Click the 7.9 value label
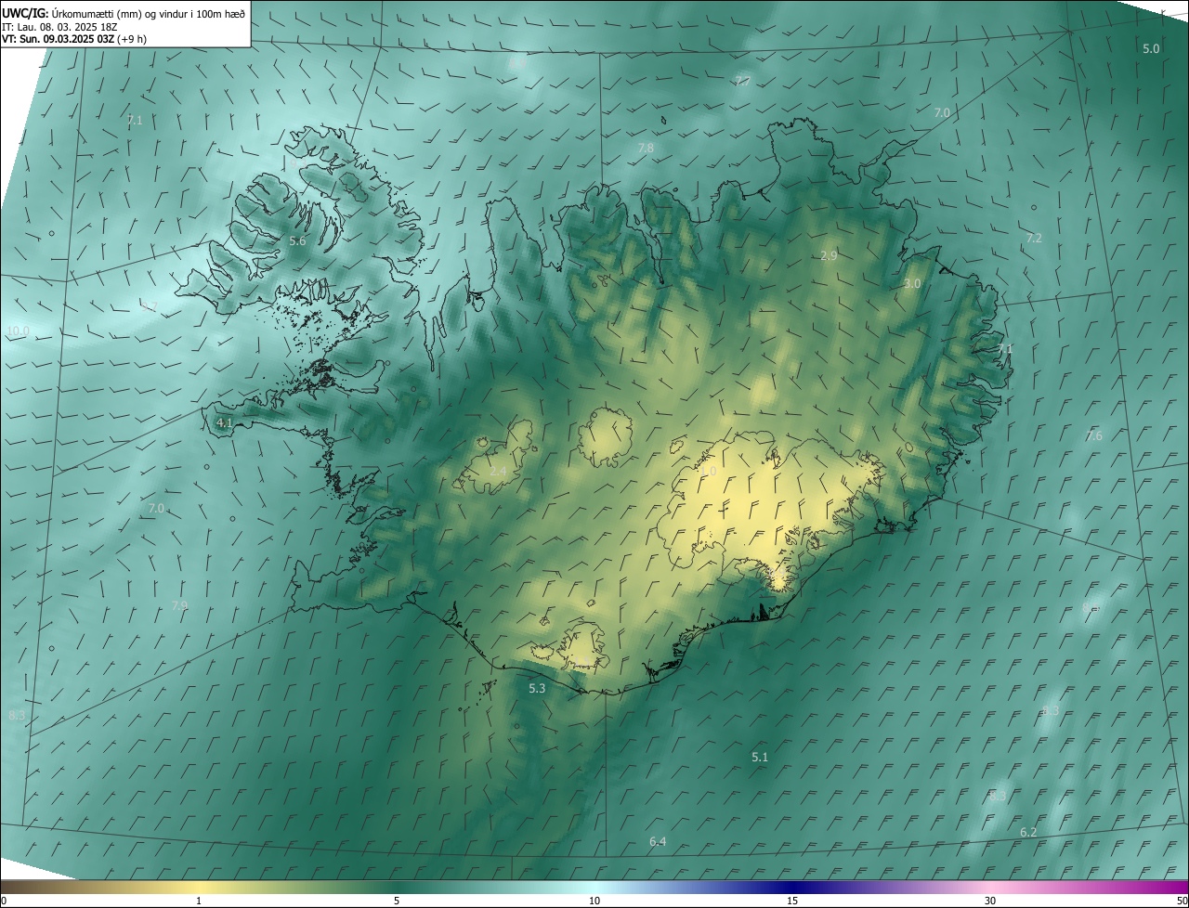The height and width of the screenshot is (908, 1189). point(179,606)
